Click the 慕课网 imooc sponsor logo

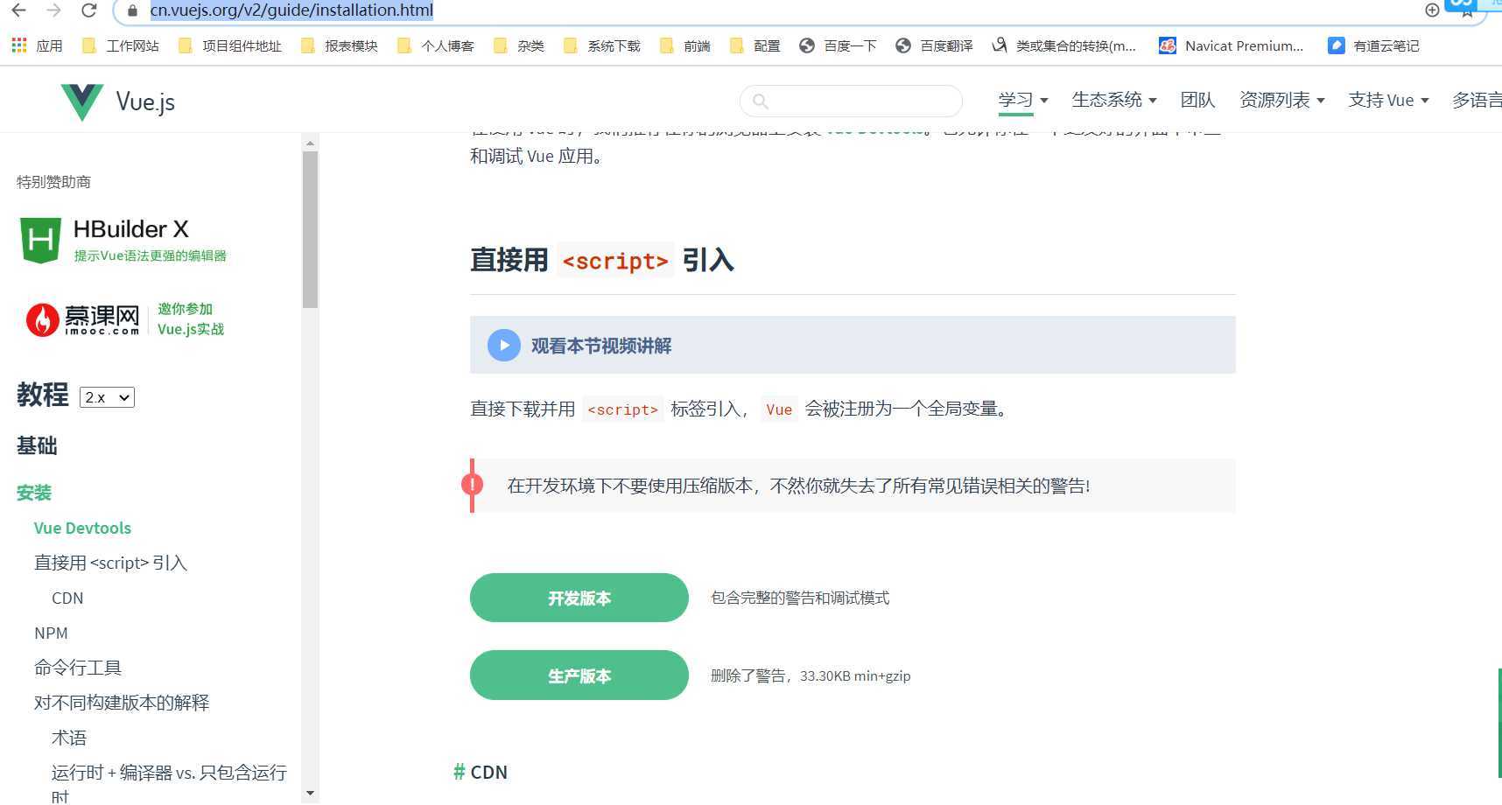pos(82,319)
